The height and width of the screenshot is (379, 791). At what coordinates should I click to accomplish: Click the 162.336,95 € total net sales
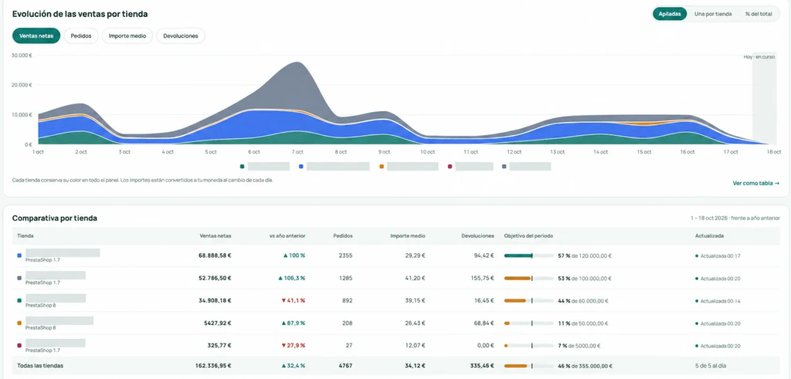pyautogui.click(x=213, y=365)
